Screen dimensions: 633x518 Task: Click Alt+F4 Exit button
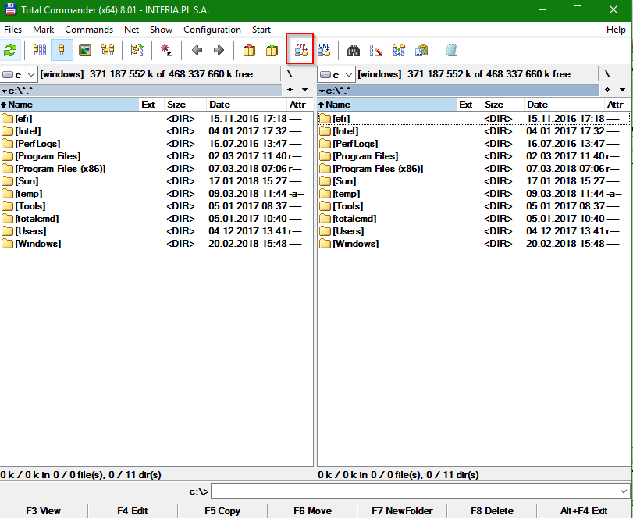tap(584, 511)
